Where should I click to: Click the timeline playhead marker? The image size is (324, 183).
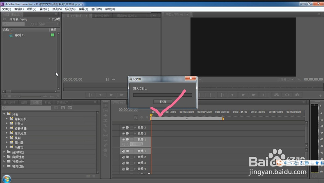[x=151, y=115]
